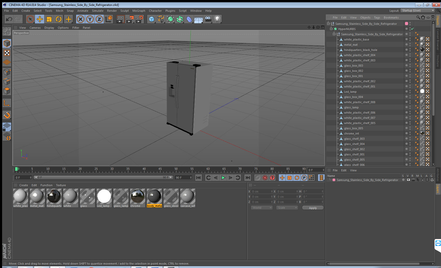Toggle Z axis lock
441x268 pixels.
click(99, 19)
